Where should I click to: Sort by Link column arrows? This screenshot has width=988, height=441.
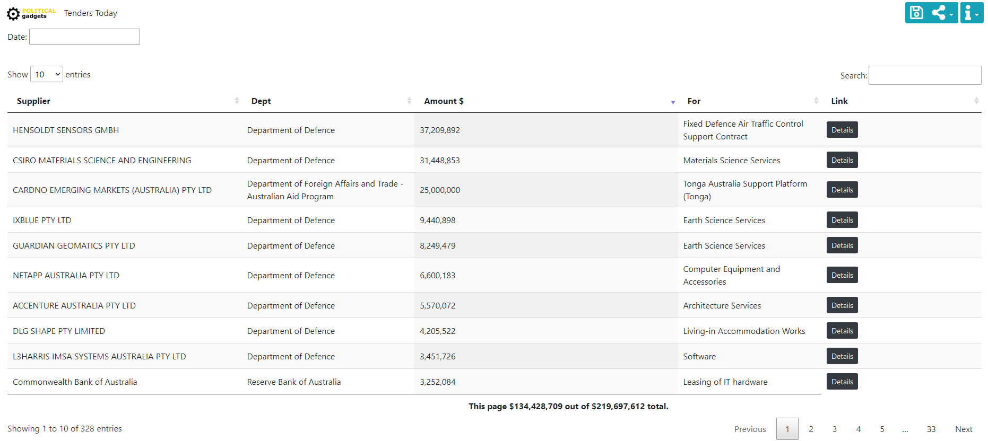(x=976, y=101)
